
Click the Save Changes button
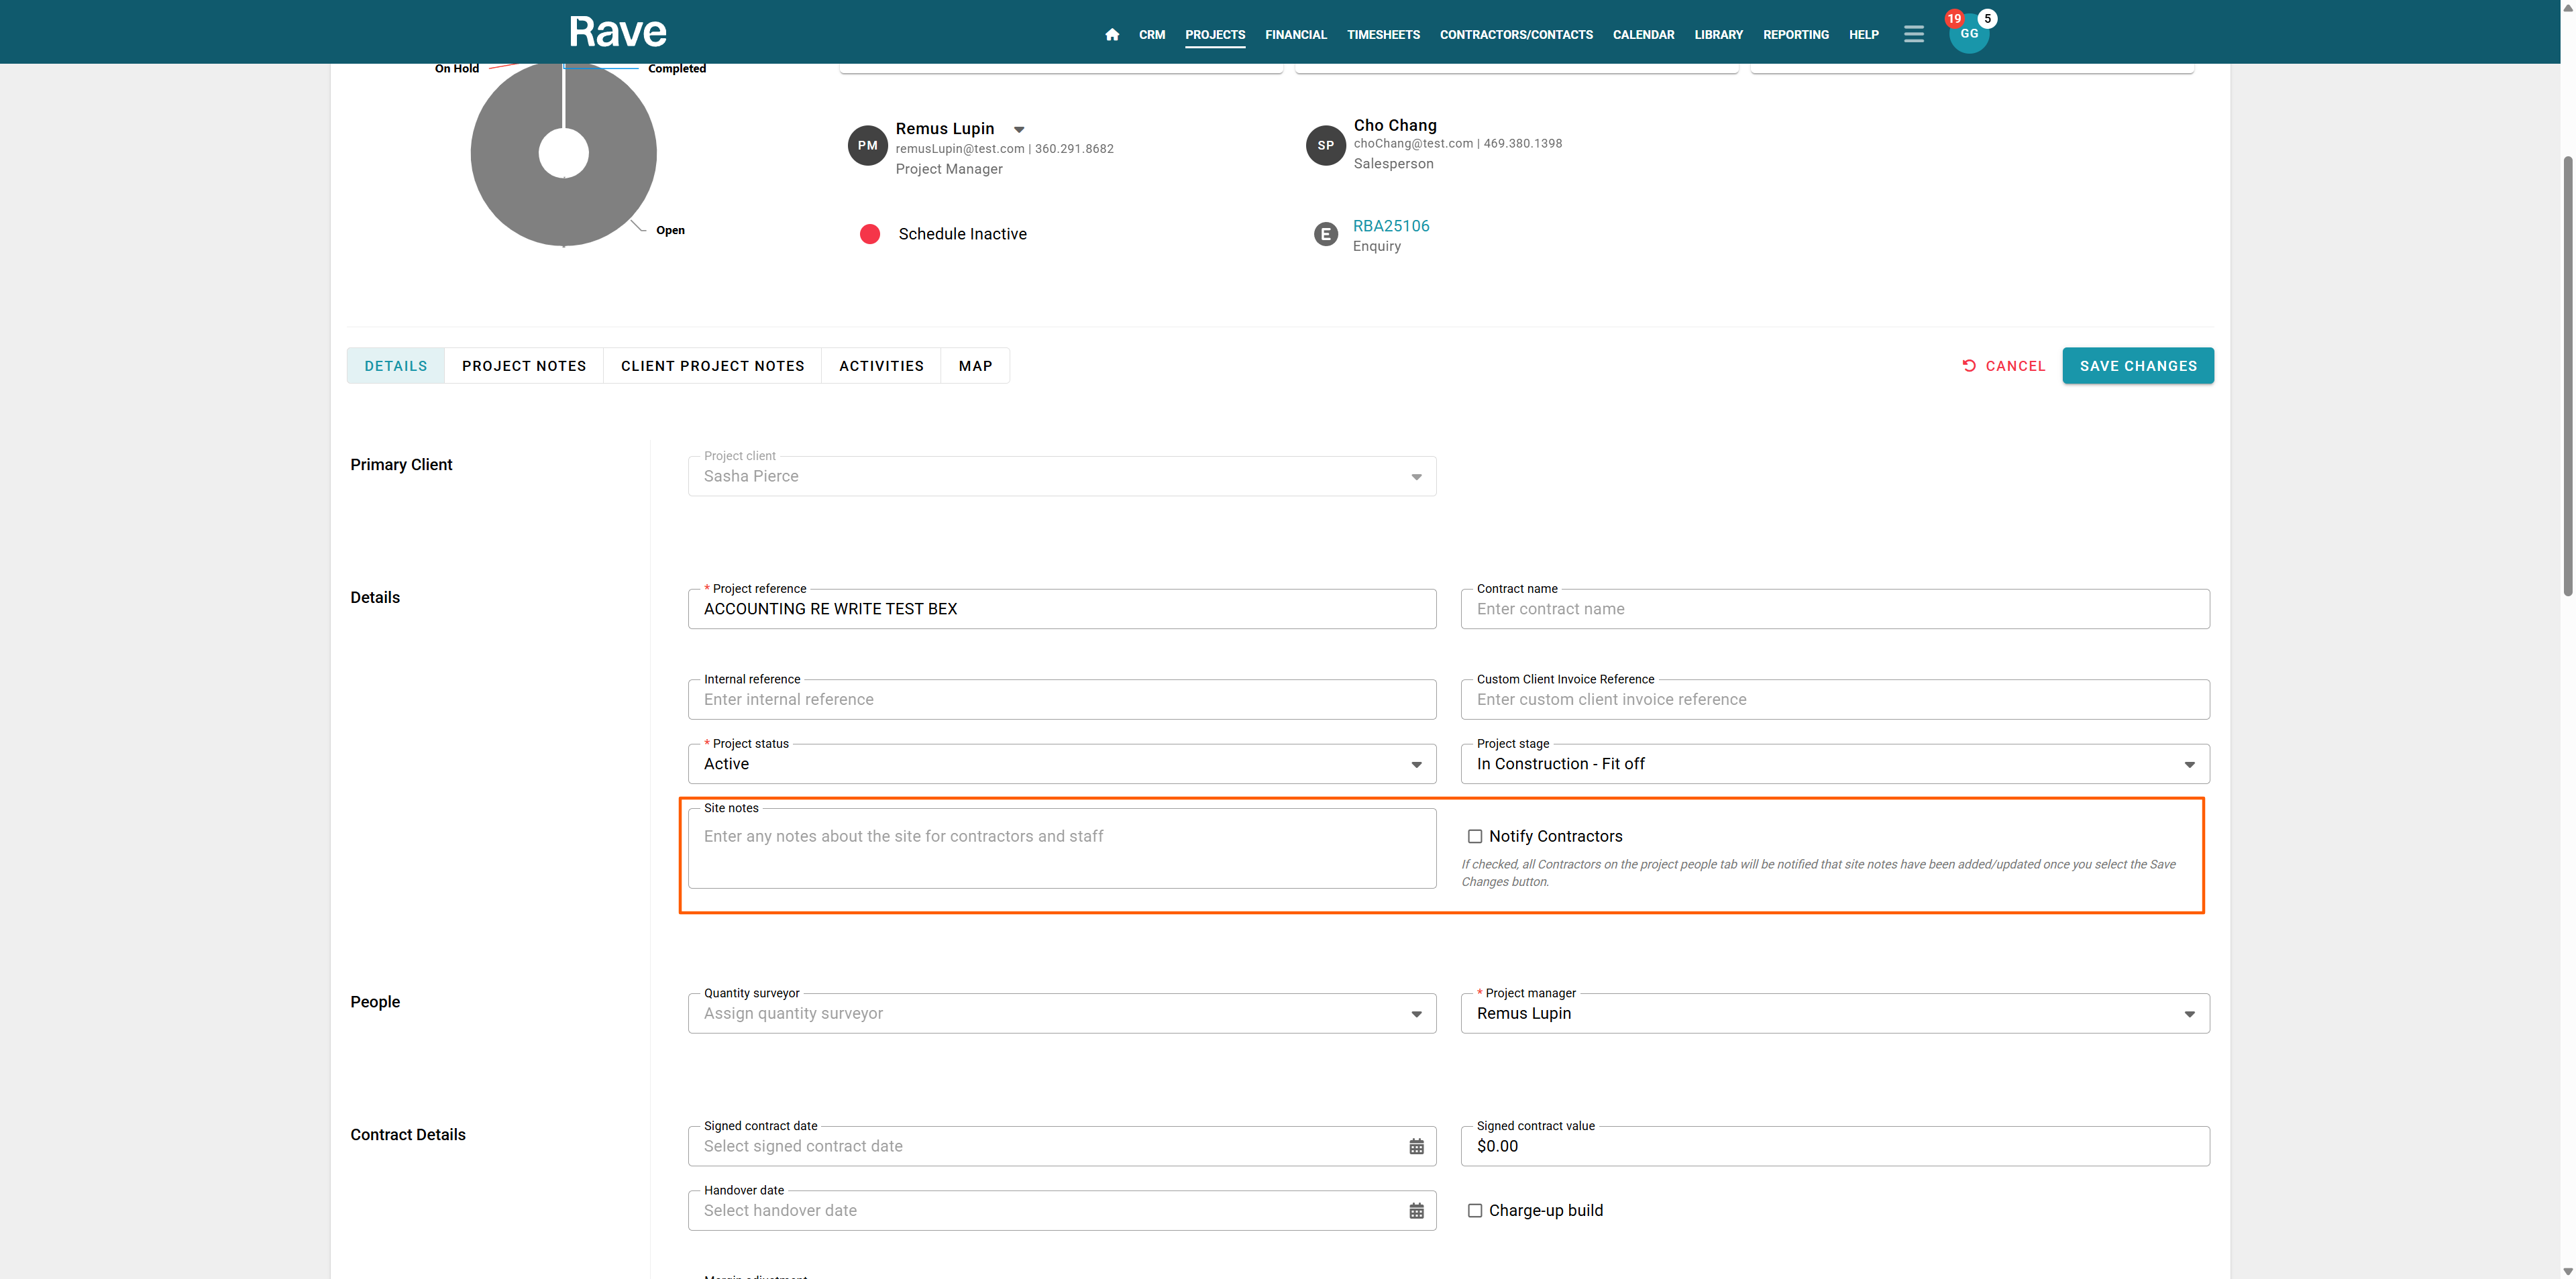[x=2137, y=366]
